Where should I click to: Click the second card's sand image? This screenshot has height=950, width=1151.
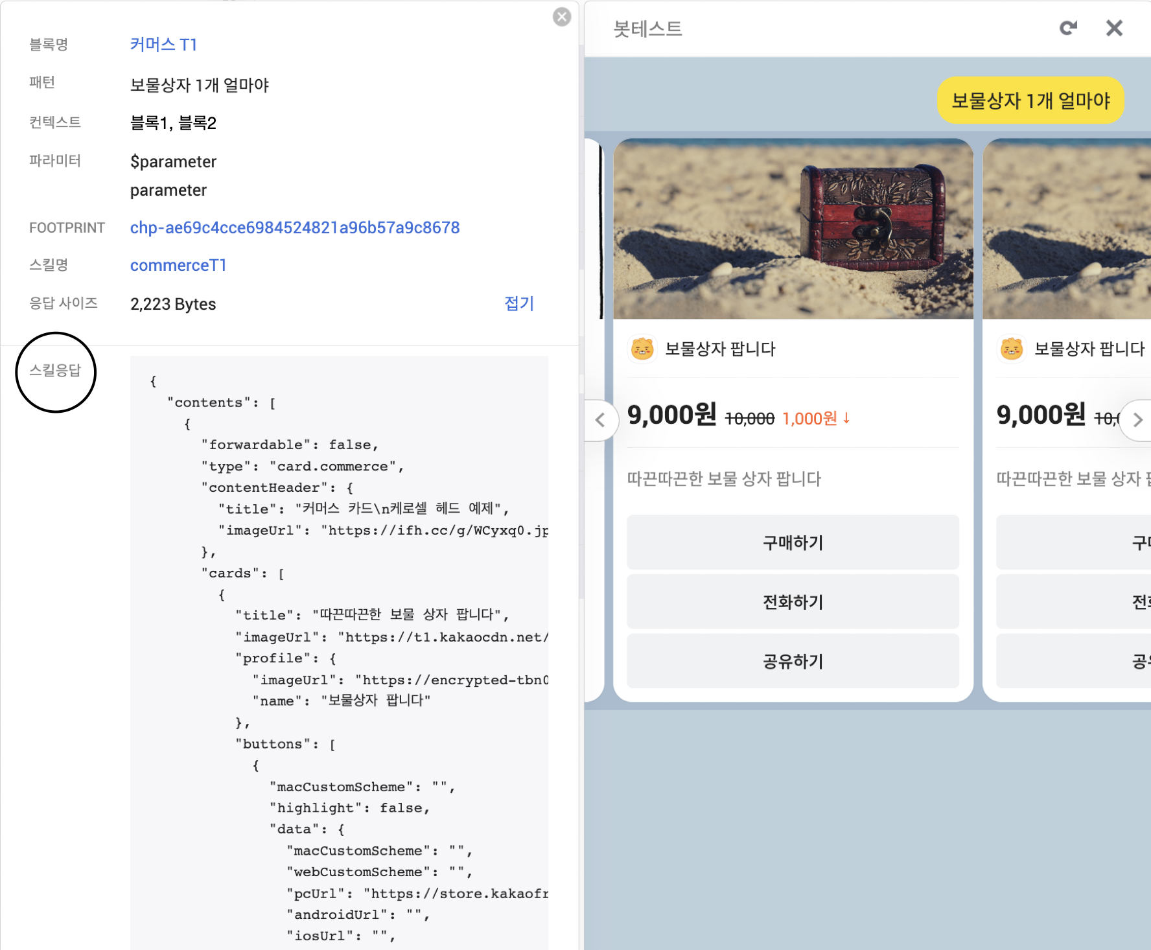coord(1066,229)
